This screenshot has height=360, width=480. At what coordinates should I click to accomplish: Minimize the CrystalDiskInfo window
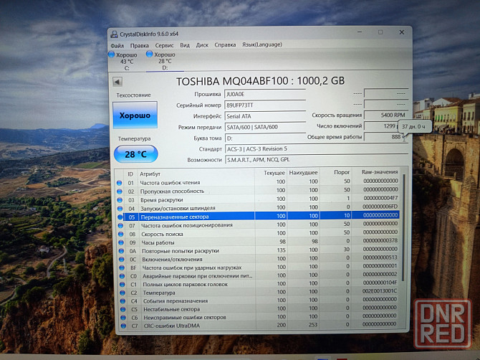point(360,32)
